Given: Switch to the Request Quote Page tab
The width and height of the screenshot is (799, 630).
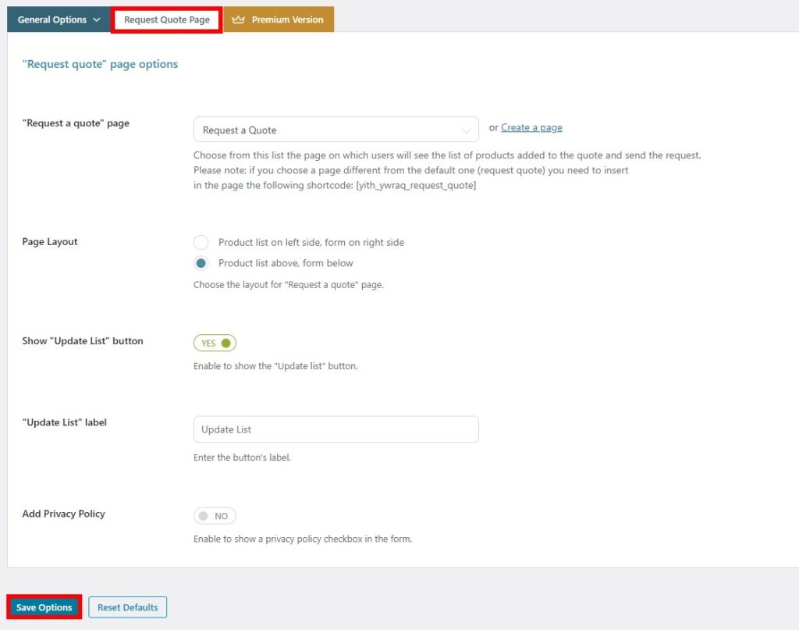Looking at the screenshot, I should pyautogui.click(x=167, y=20).
